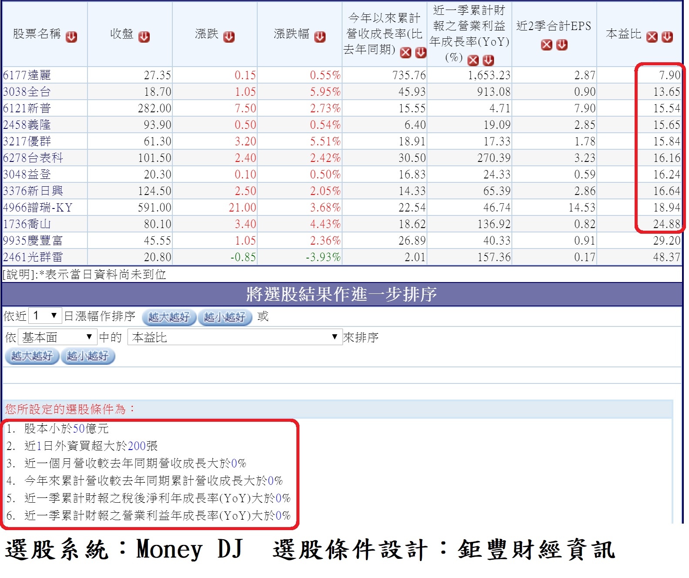Sort by 漲跌幅 column arrow icon

point(320,37)
